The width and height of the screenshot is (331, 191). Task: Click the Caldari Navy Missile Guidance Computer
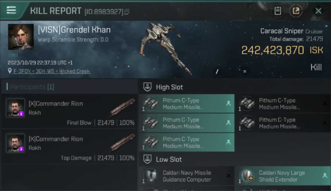[x=187, y=176]
